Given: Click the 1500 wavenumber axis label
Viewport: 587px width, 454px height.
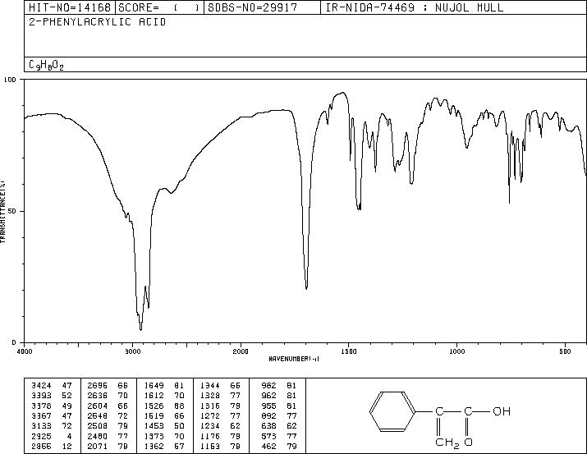Looking at the screenshot, I should point(349,351).
